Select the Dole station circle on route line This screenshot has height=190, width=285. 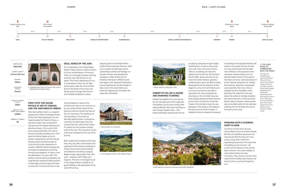pyautogui.click(x=18, y=36)
